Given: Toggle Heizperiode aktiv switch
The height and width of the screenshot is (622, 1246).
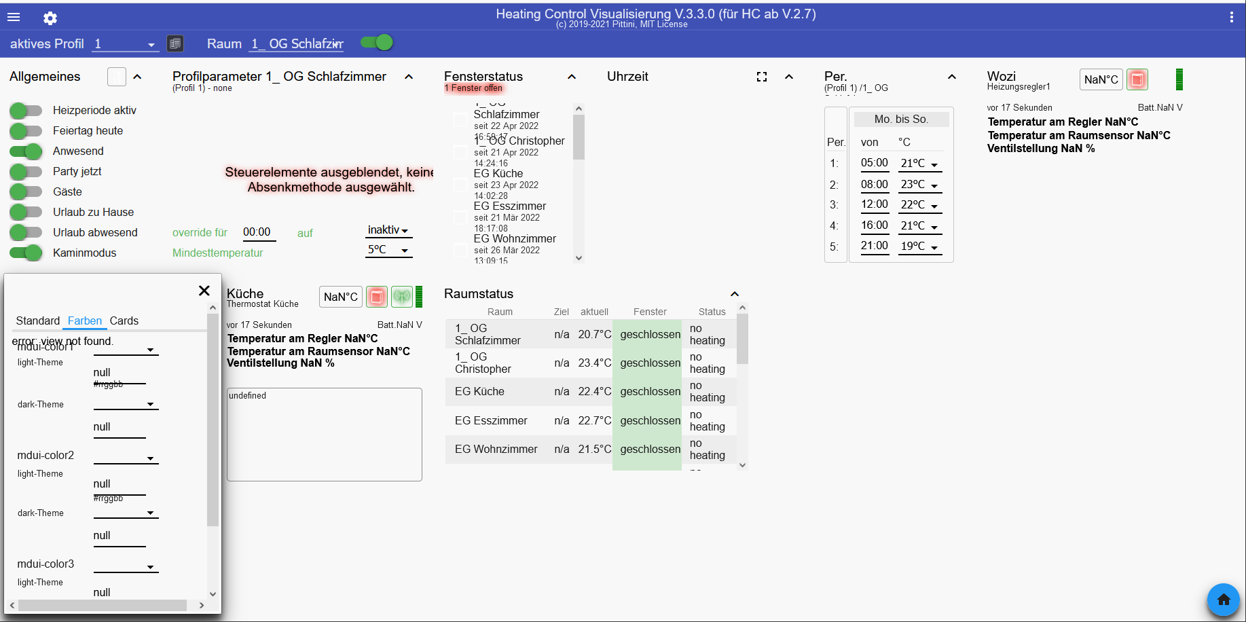Looking at the screenshot, I should [26, 111].
